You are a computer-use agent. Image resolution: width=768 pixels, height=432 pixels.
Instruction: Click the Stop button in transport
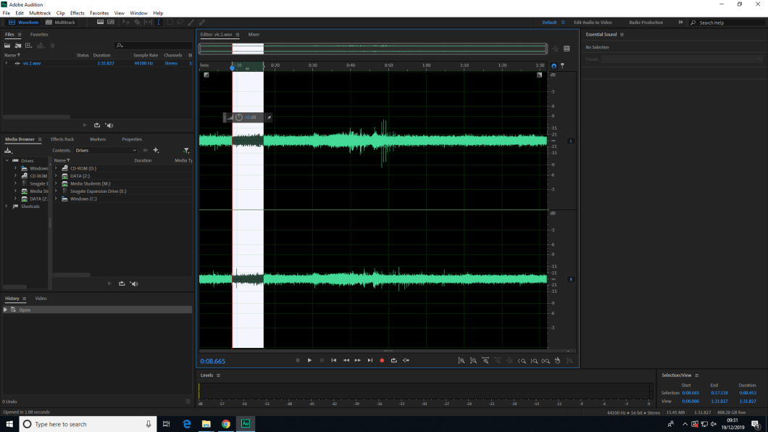coord(298,360)
